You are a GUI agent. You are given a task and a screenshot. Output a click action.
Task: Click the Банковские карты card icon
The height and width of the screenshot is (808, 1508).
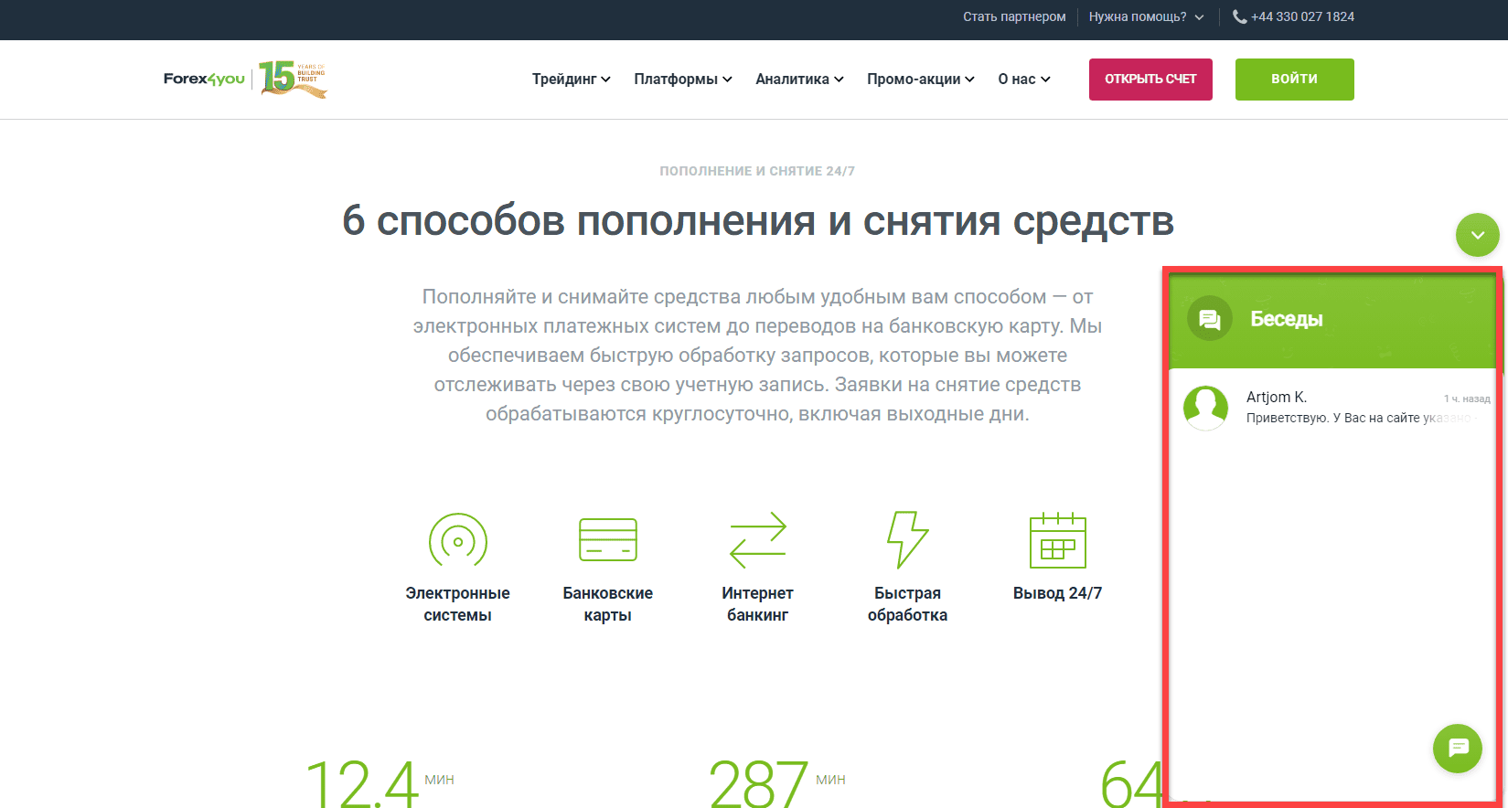pos(608,539)
